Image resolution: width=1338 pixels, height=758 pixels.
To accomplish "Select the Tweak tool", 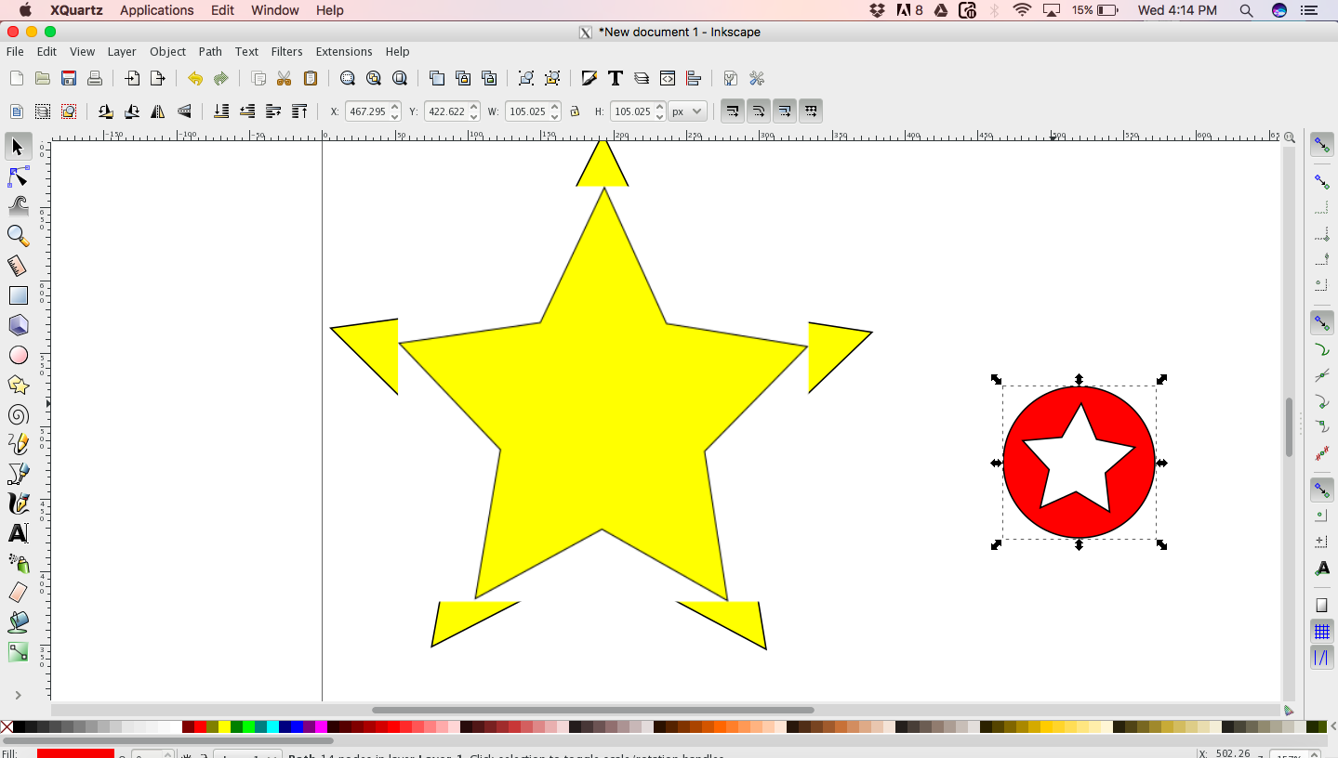I will 18,206.
